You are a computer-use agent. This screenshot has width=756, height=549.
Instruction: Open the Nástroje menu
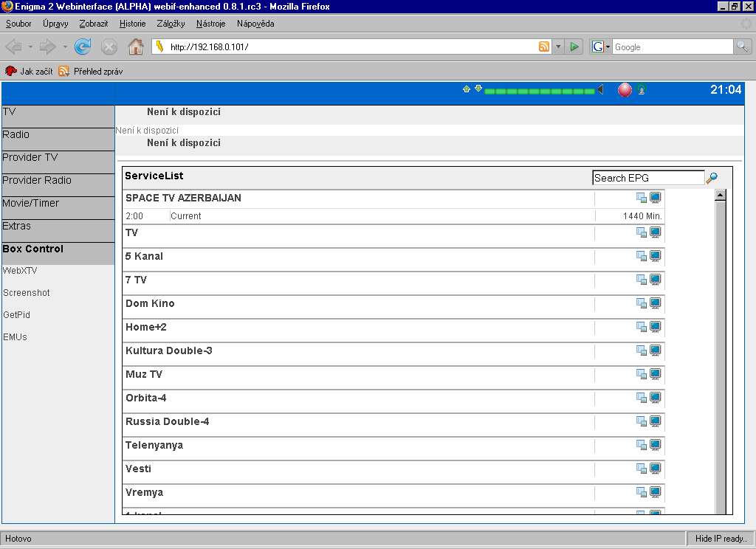pyautogui.click(x=210, y=24)
